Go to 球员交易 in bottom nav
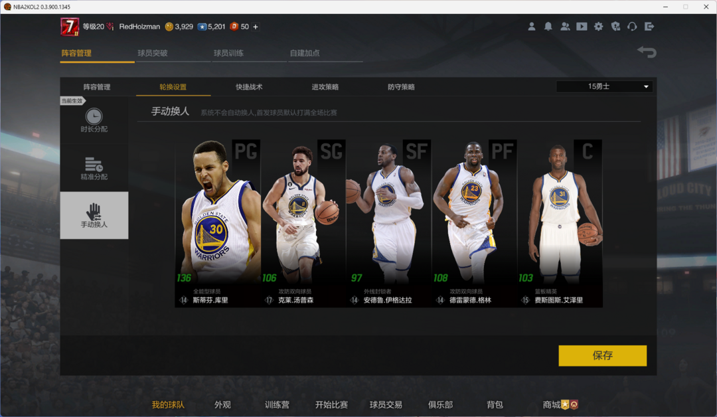 pyautogui.click(x=386, y=404)
